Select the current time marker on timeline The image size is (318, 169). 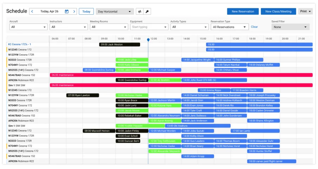point(148,40)
